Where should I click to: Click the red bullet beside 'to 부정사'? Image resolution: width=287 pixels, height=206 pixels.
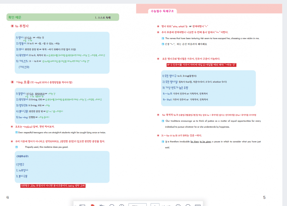12,26
